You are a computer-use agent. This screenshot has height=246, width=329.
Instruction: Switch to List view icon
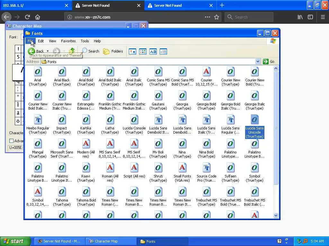tap(143, 52)
